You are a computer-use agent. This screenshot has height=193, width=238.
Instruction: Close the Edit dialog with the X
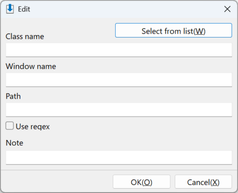pos(227,9)
